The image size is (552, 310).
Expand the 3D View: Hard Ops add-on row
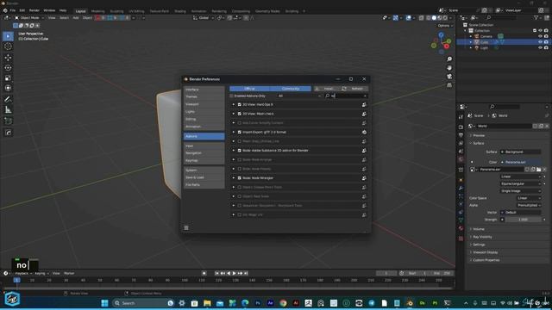click(234, 105)
